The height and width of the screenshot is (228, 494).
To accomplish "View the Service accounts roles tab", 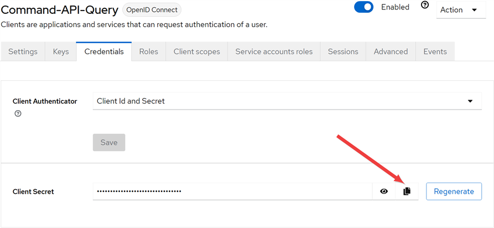I will [x=274, y=51].
